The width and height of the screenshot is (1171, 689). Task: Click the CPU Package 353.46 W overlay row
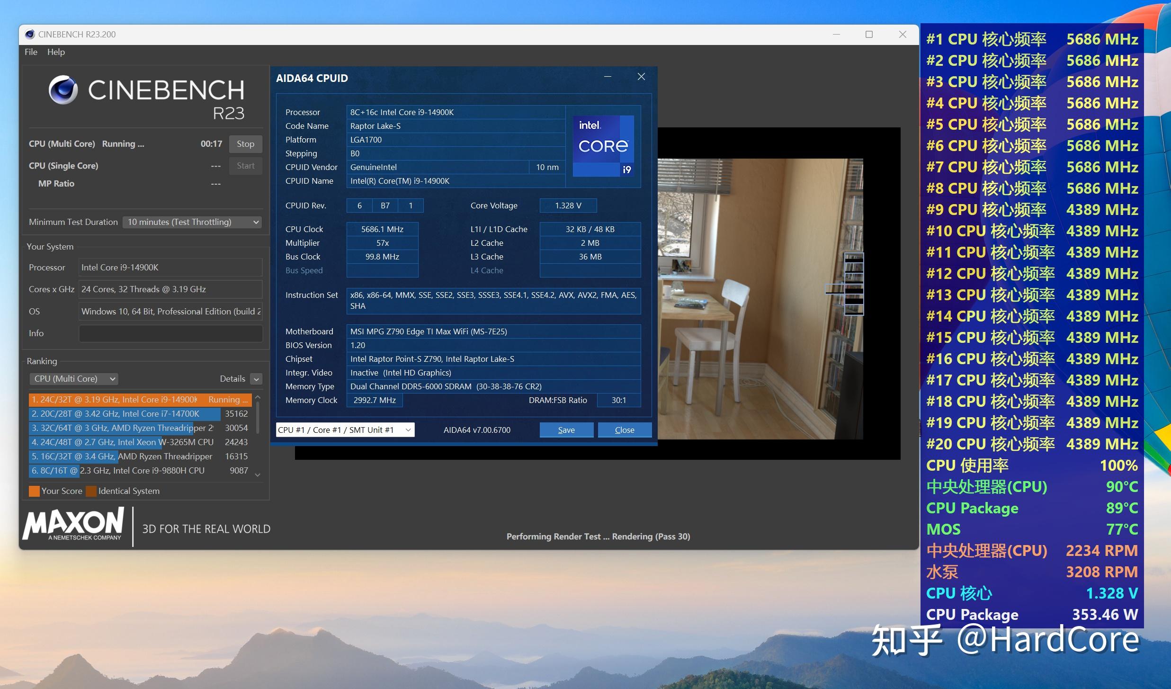(1032, 614)
